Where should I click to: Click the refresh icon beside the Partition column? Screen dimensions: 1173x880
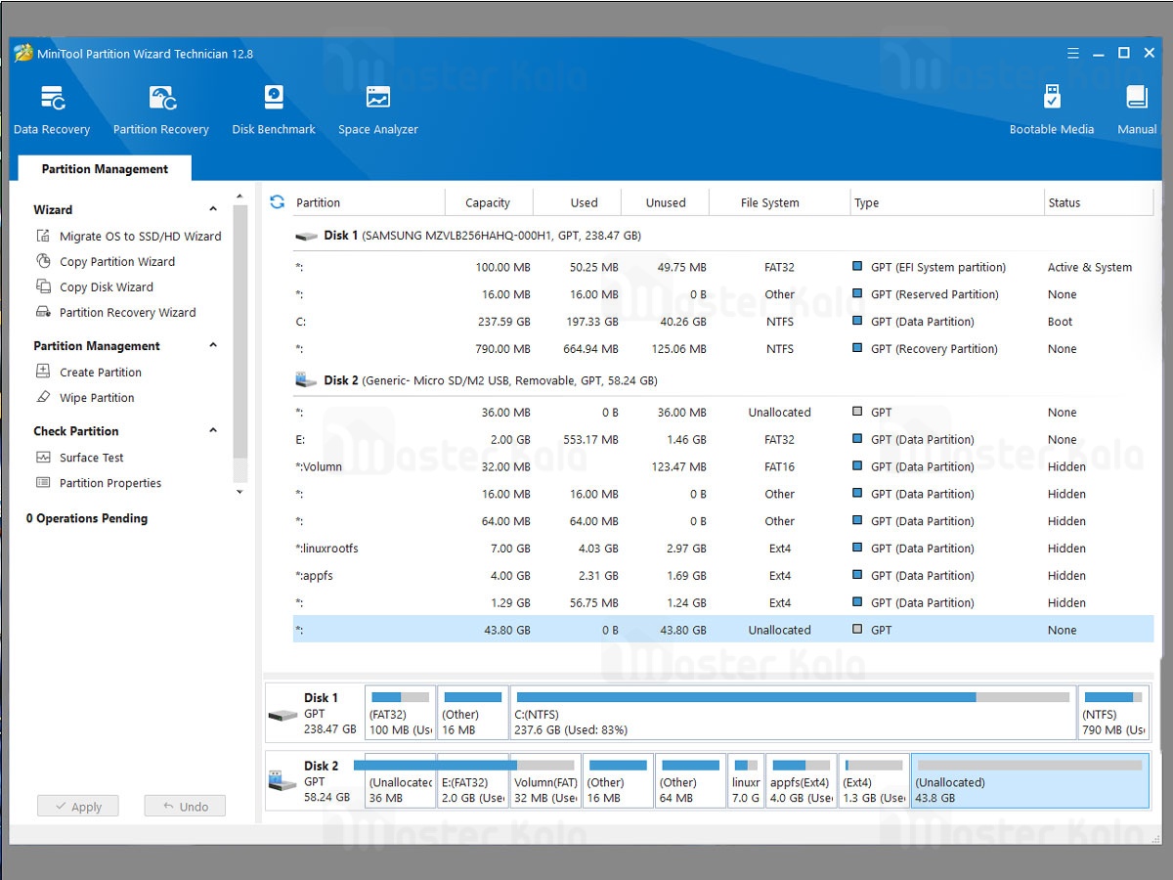pyautogui.click(x=278, y=202)
